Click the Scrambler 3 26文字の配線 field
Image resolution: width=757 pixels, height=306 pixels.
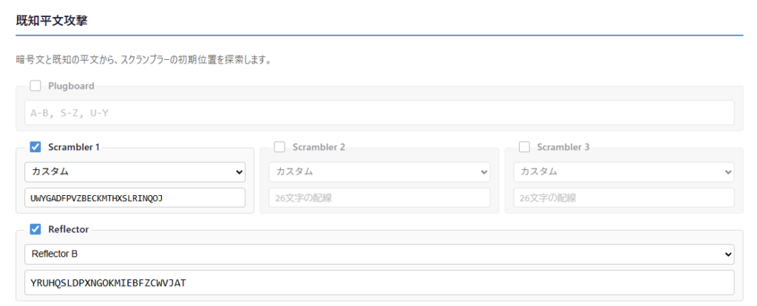[623, 198]
